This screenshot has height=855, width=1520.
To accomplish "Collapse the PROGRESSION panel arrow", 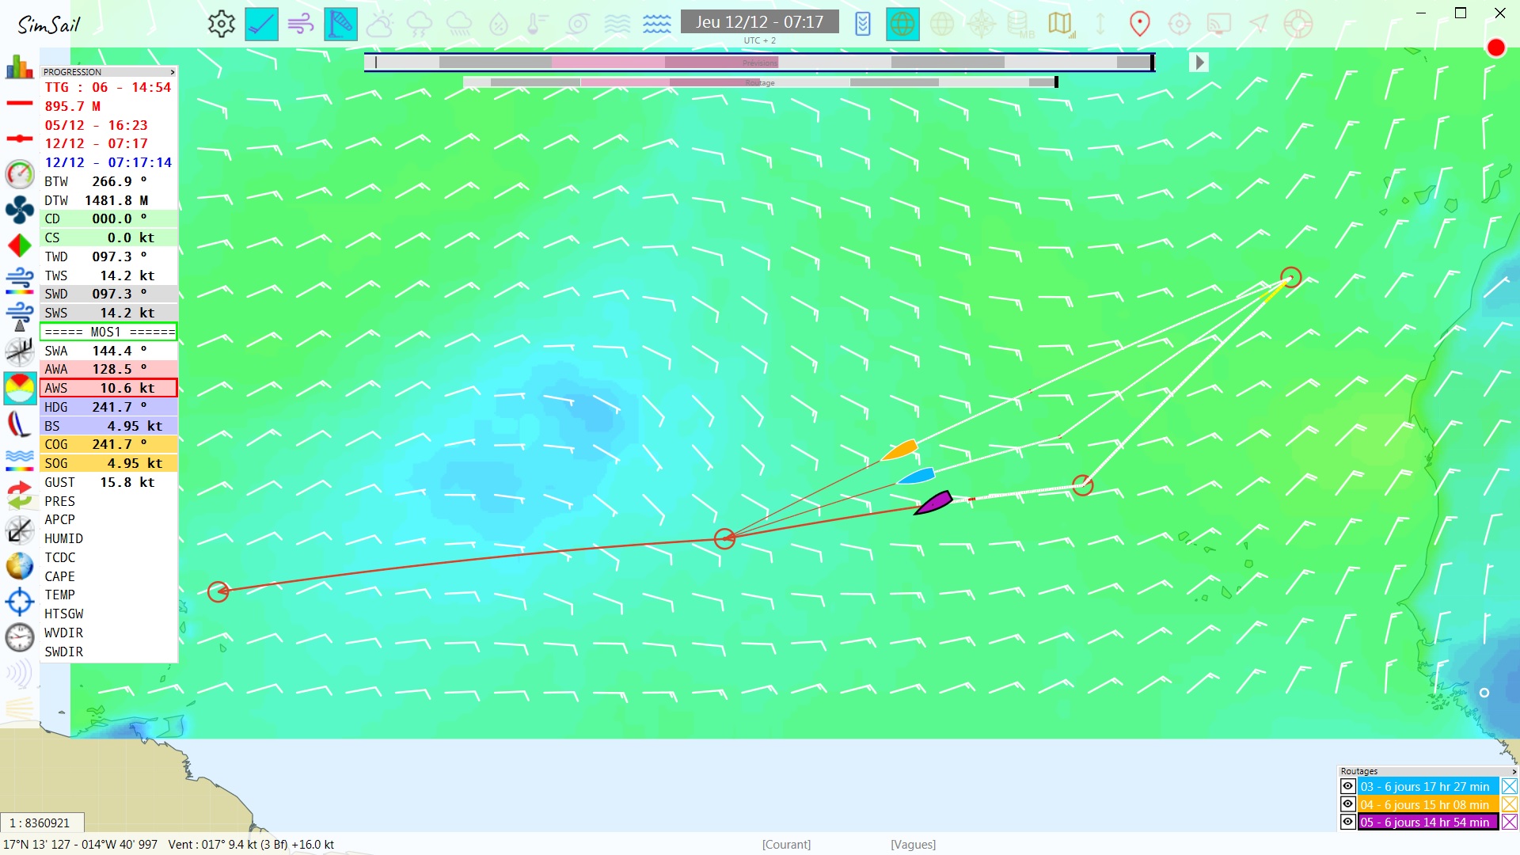I will coord(172,72).
